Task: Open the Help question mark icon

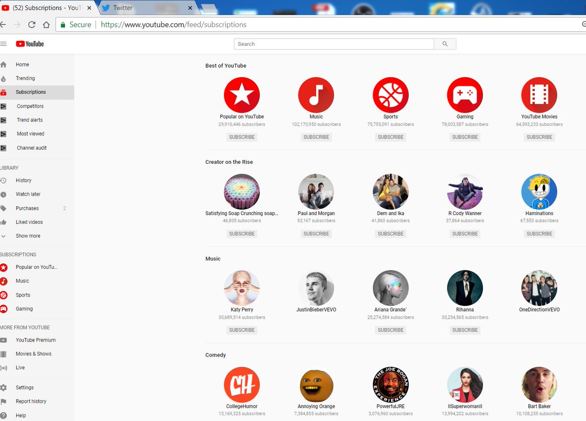Action: click(3, 416)
